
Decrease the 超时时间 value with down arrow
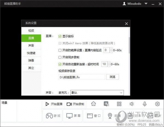click(x=109, y=65)
